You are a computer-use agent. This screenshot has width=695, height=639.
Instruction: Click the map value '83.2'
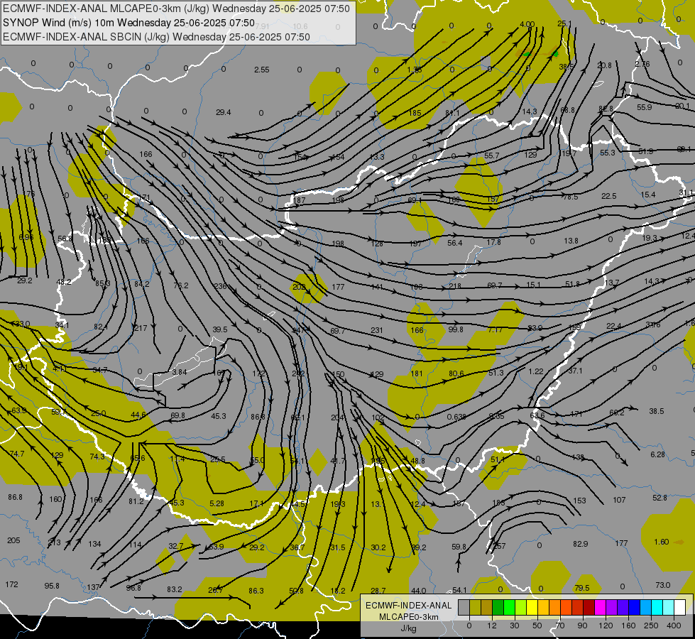coord(174,590)
